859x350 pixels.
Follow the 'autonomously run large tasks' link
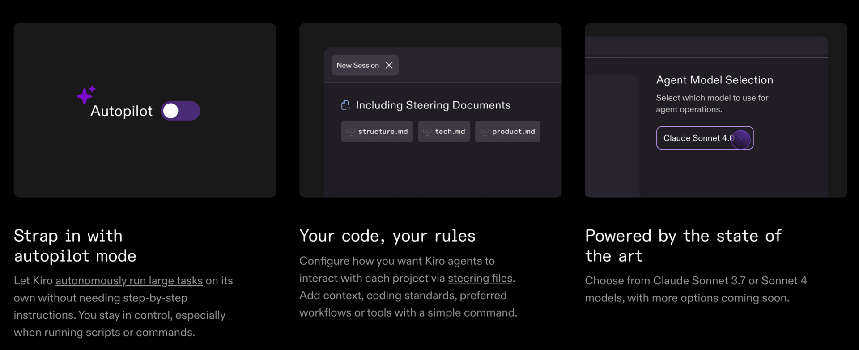(x=129, y=281)
